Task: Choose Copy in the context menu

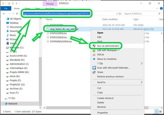Action: click(100, 92)
